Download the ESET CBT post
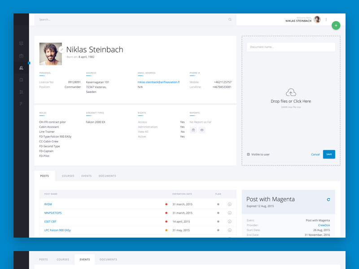Image resolution: width=359 pixels, height=269 pixels. point(229,222)
